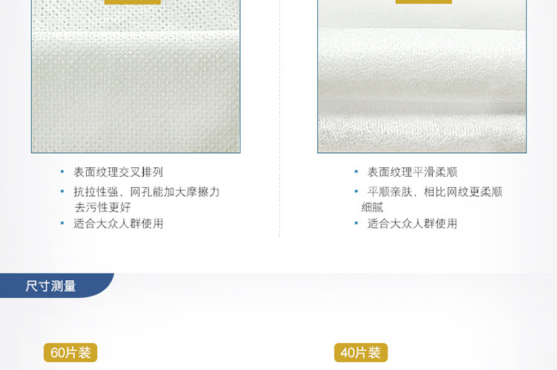Click the yellow label above the mesh fabric
The image size is (557, 370).
click(x=132, y=1)
